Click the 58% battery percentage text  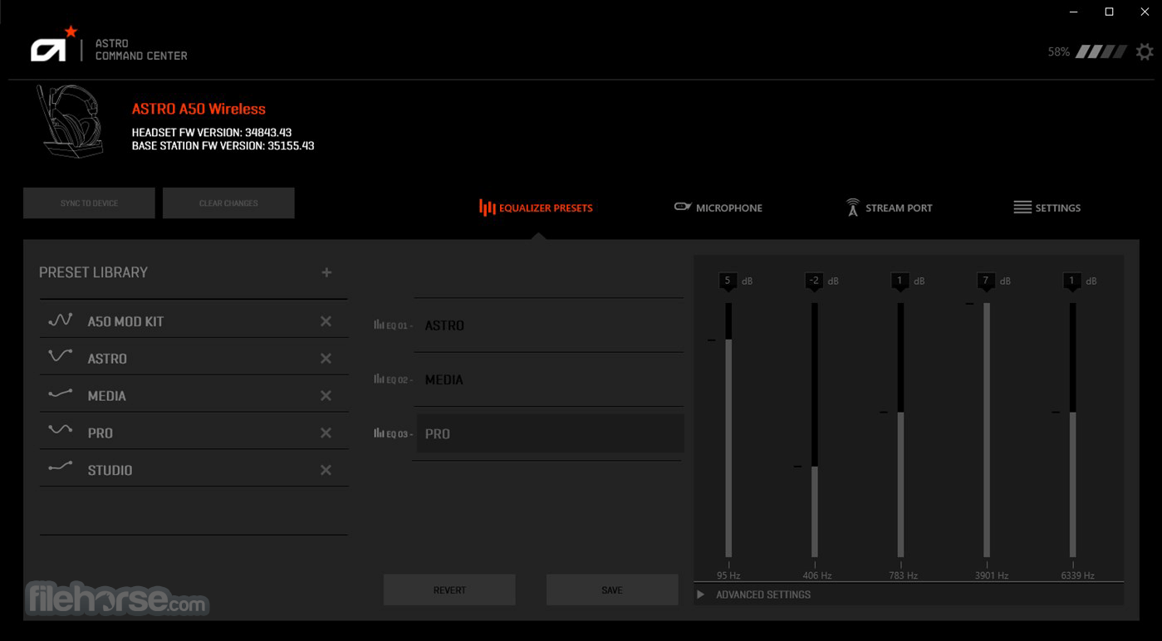1058,51
